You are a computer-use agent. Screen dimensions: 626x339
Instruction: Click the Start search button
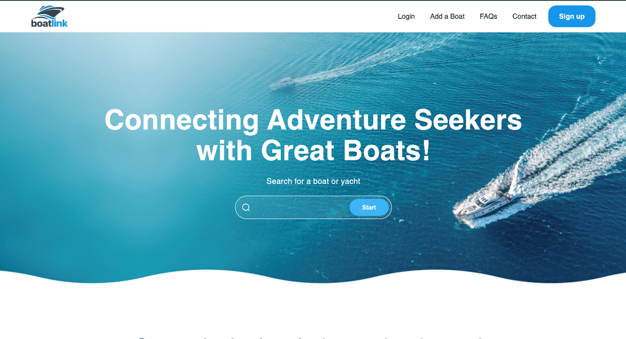point(369,207)
